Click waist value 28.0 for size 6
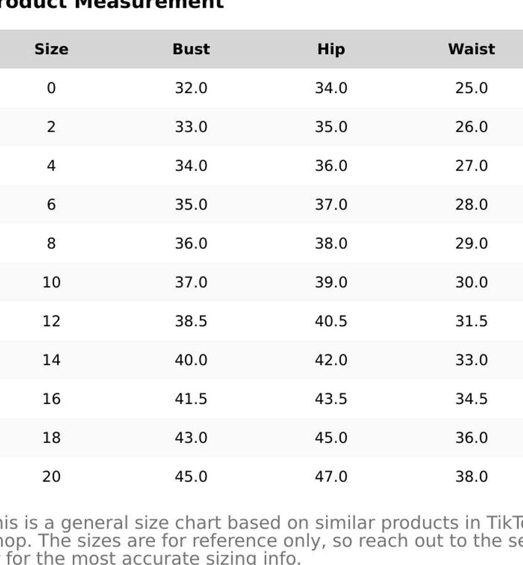This screenshot has width=523, height=565. [471, 205]
